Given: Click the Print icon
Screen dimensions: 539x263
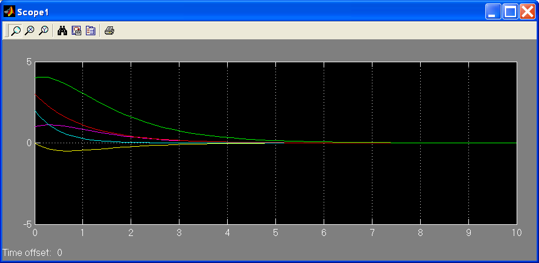Looking at the screenshot, I should (109, 31).
